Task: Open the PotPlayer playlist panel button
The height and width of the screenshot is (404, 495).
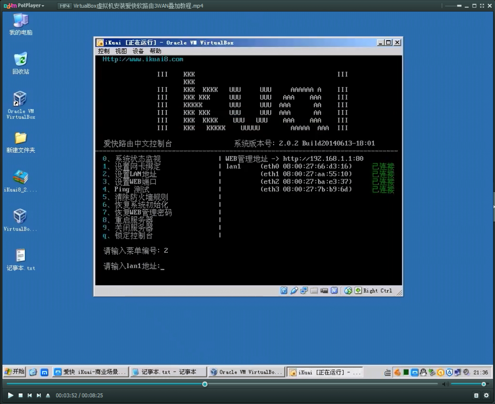Action: [x=476, y=395]
